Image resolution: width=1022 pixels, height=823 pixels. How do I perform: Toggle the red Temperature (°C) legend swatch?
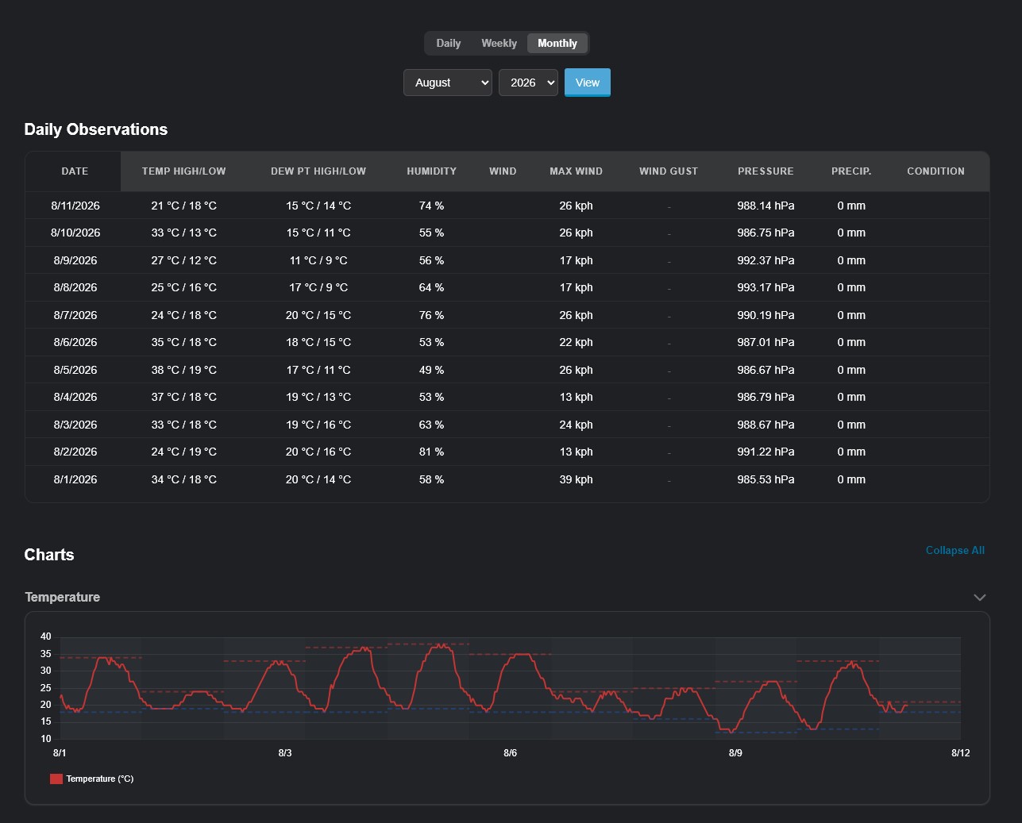(x=56, y=779)
